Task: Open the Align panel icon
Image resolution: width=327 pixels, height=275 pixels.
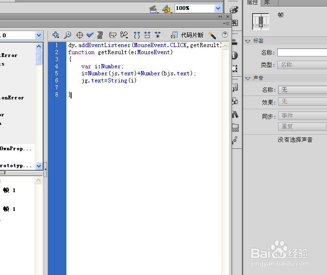Action: 234,42
